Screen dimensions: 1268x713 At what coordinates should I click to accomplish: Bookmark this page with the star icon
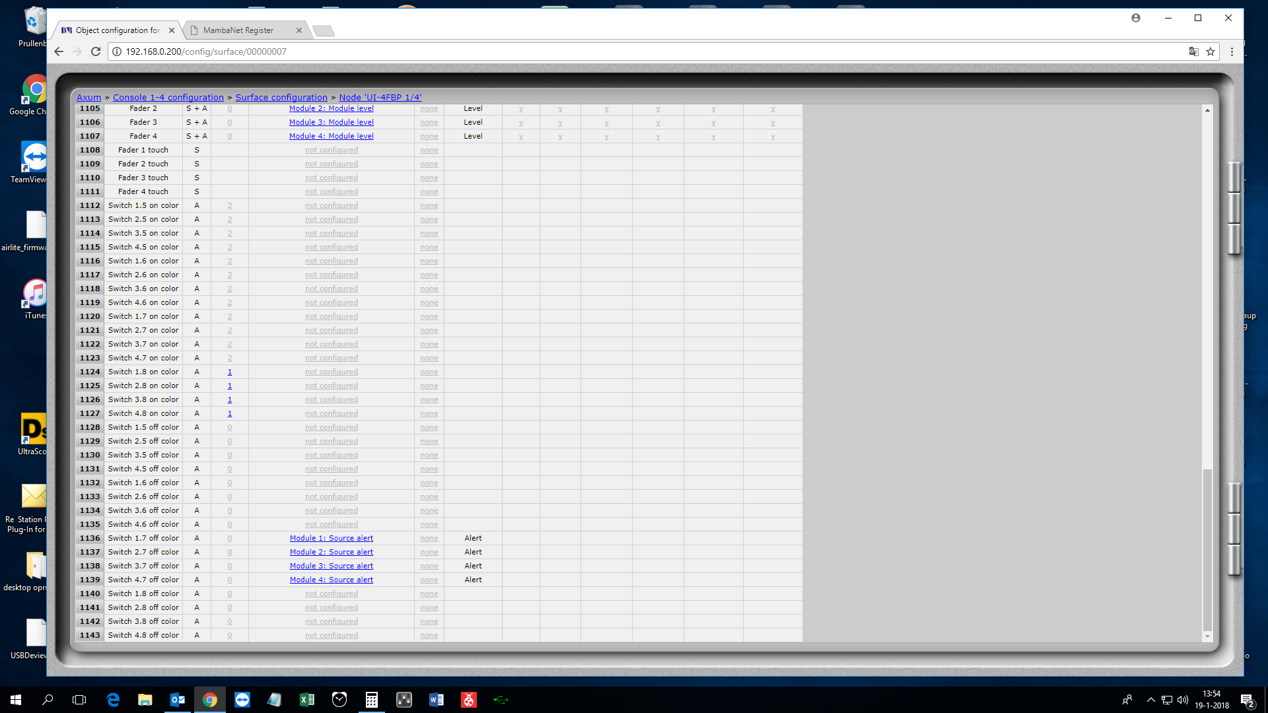click(x=1211, y=51)
